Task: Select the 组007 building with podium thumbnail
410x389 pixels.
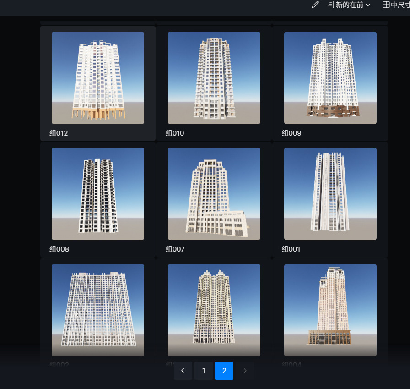Action: (214, 194)
